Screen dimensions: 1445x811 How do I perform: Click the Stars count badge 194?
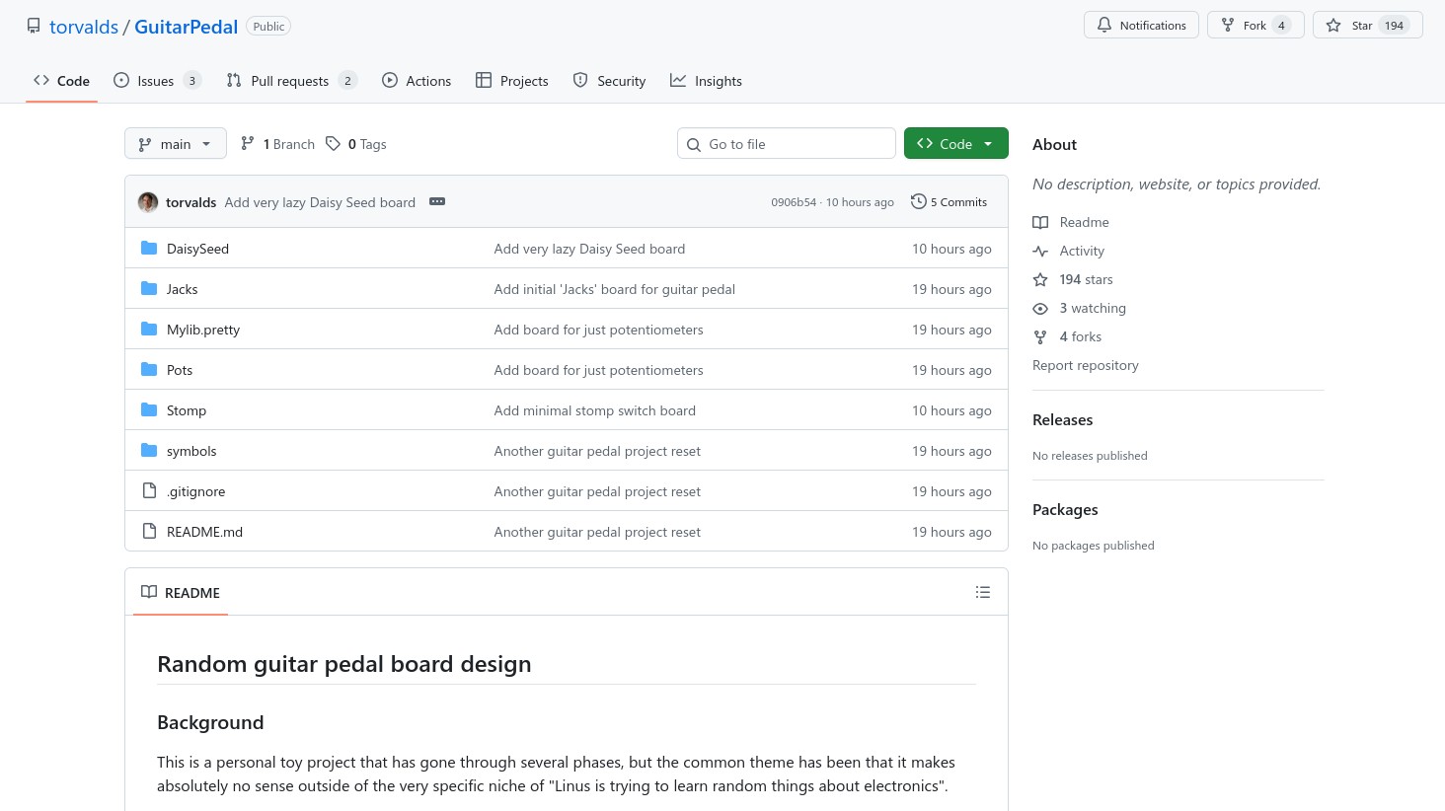pos(1394,26)
